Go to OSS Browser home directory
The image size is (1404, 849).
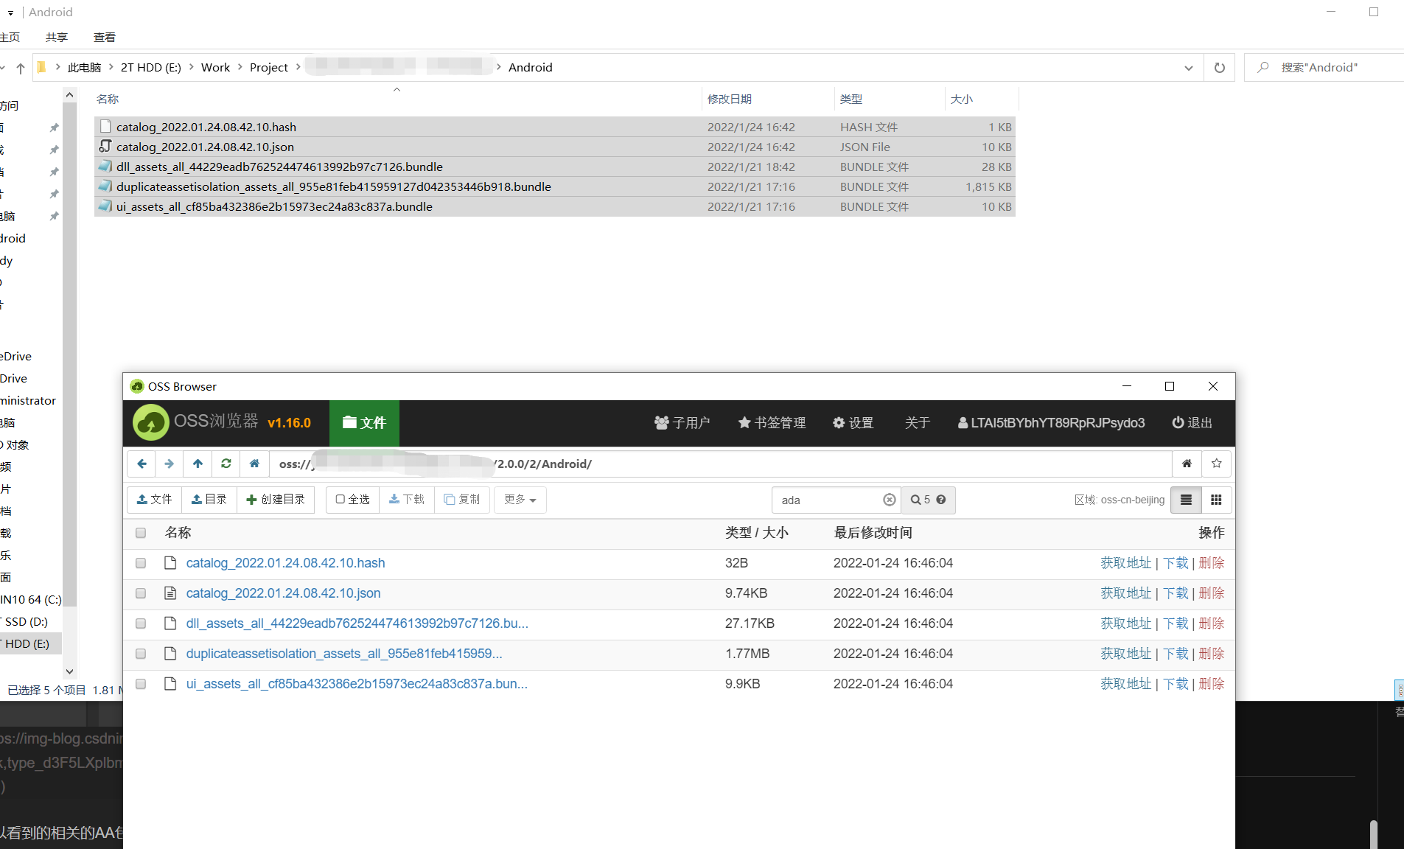(254, 464)
